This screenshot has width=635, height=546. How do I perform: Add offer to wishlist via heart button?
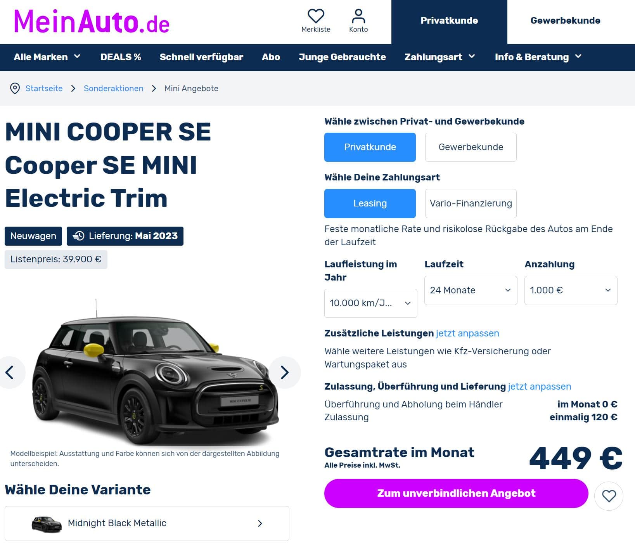(609, 496)
